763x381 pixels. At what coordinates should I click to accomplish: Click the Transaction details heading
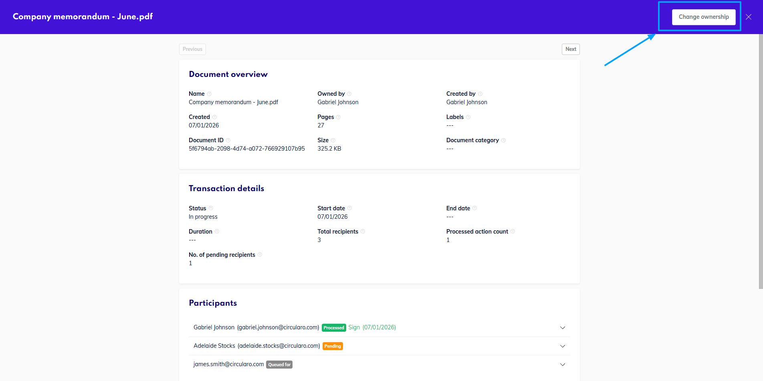(x=226, y=188)
